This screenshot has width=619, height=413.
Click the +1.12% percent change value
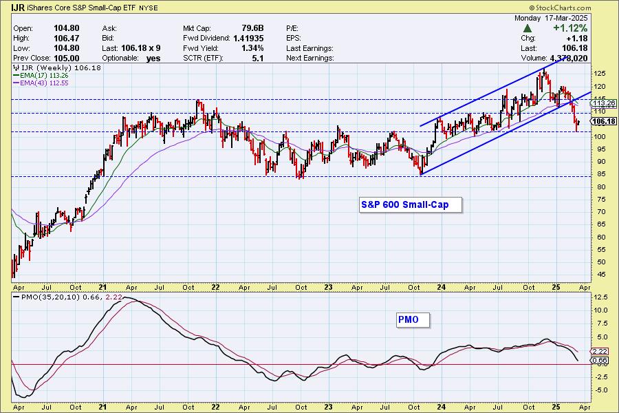tap(570, 28)
